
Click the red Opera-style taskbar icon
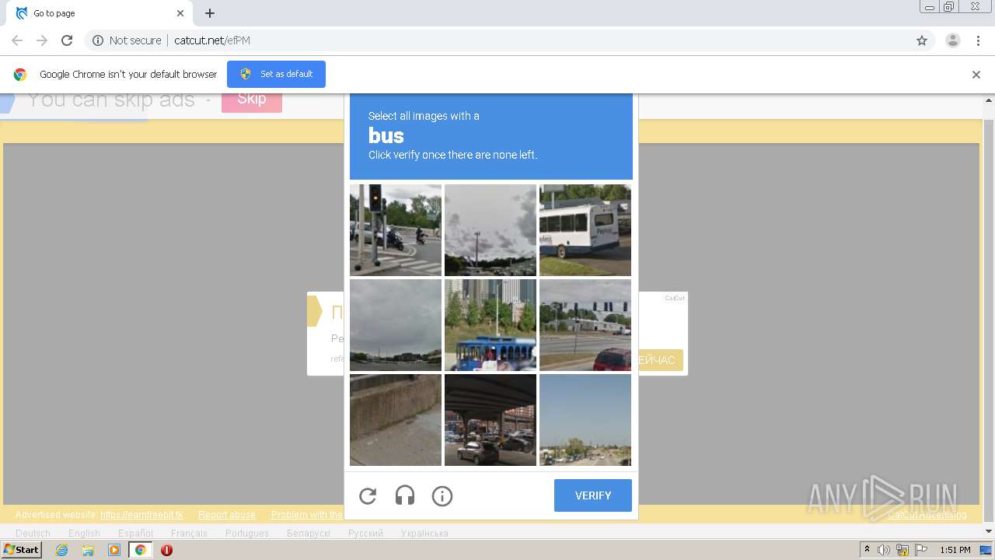point(166,550)
